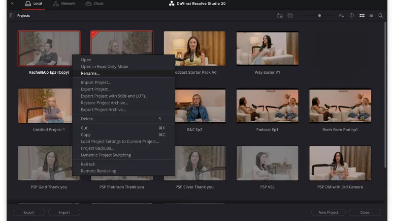This screenshot has height=221, width=394.
Task: Click the Close button
Action: pyautogui.click(x=364, y=212)
